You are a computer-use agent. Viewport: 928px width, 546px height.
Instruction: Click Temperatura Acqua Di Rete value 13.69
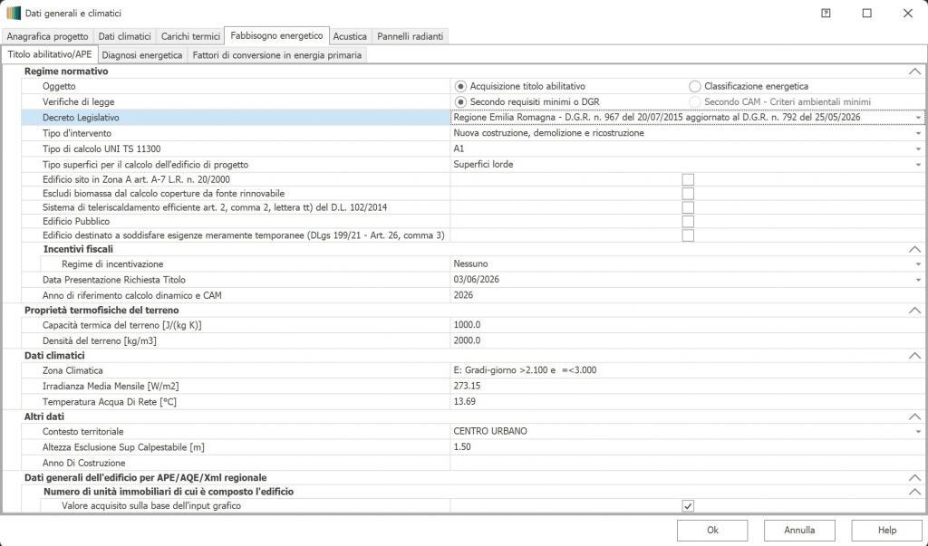pyautogui.click(x=687, y=402)
